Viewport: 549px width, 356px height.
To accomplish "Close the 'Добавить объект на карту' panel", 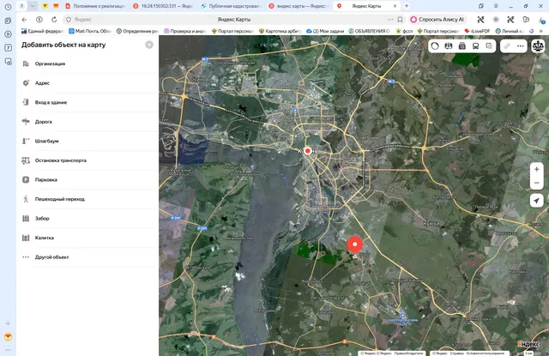I will pos(149,45).
